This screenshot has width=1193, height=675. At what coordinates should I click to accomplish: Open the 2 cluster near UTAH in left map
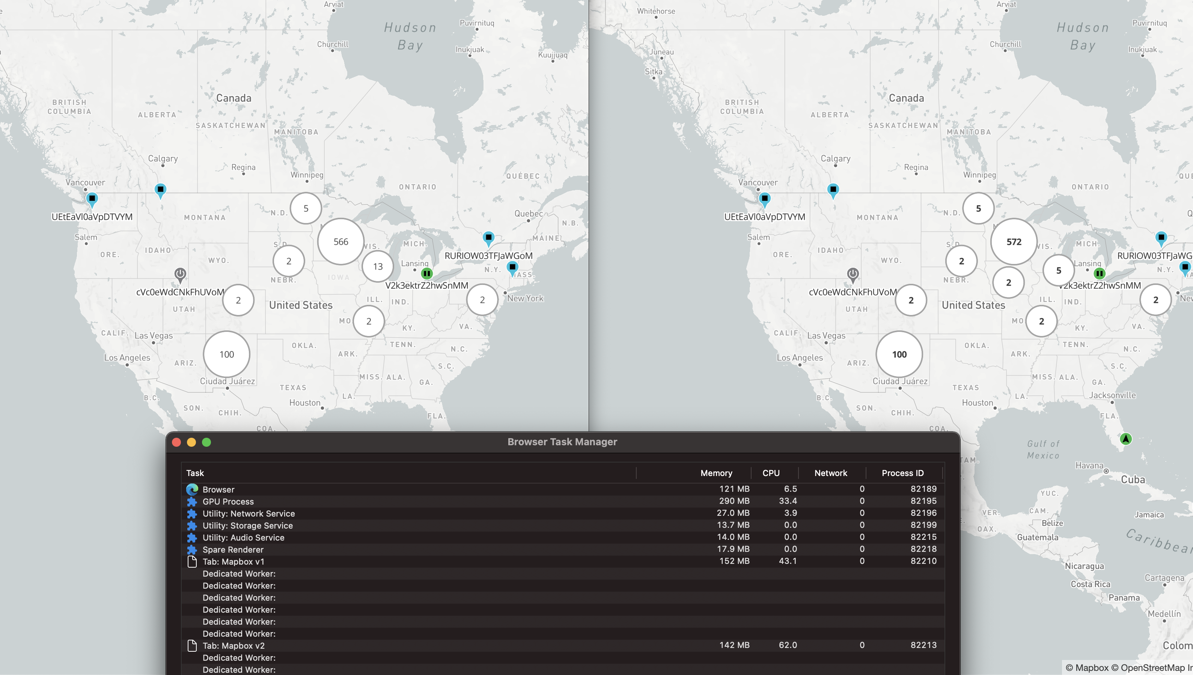click(238, 300)
